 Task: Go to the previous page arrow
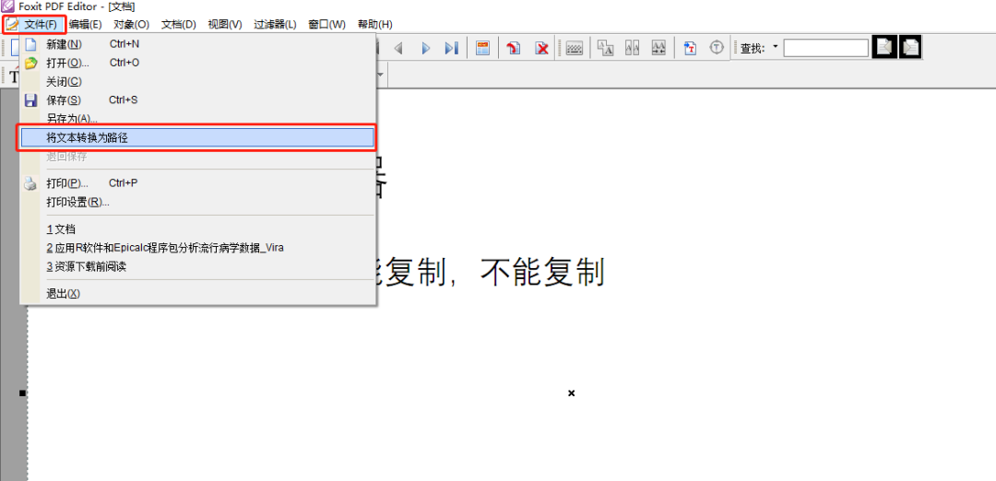[398, 48]
